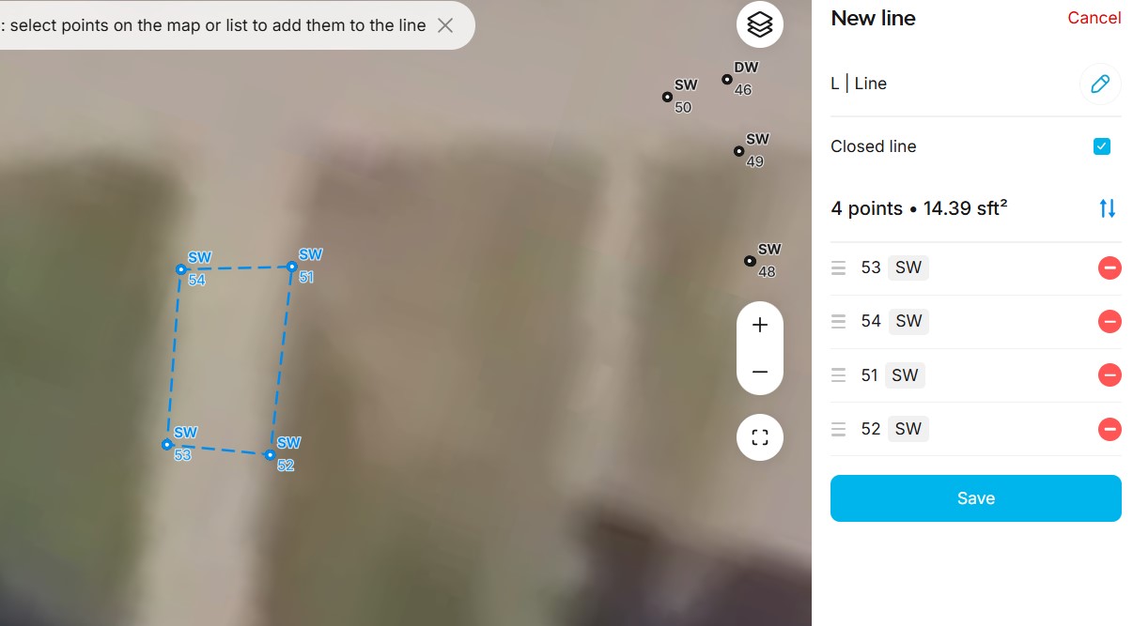Select map point SW 50
Viewport: 1133px width, 626px height.
(x=667, y=97)
